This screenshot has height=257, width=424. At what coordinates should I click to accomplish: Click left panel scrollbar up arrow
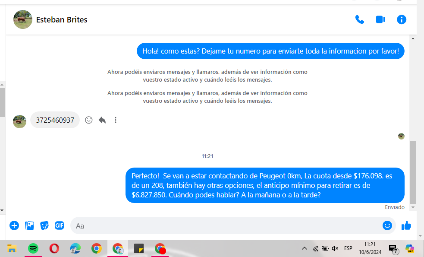click(x=2, y=85)
